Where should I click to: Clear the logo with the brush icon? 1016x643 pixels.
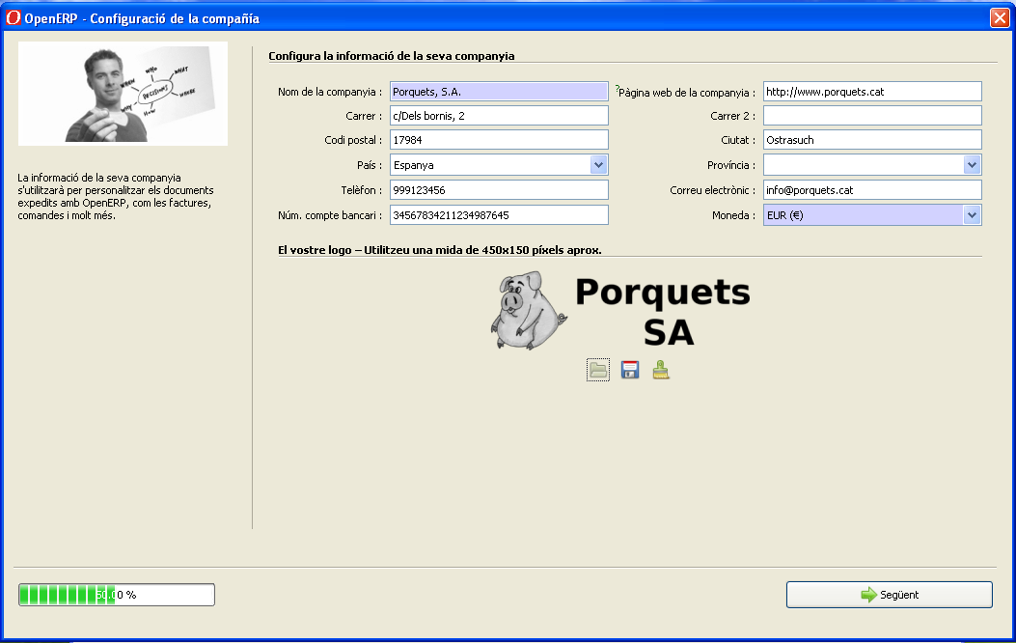(661, 370)
